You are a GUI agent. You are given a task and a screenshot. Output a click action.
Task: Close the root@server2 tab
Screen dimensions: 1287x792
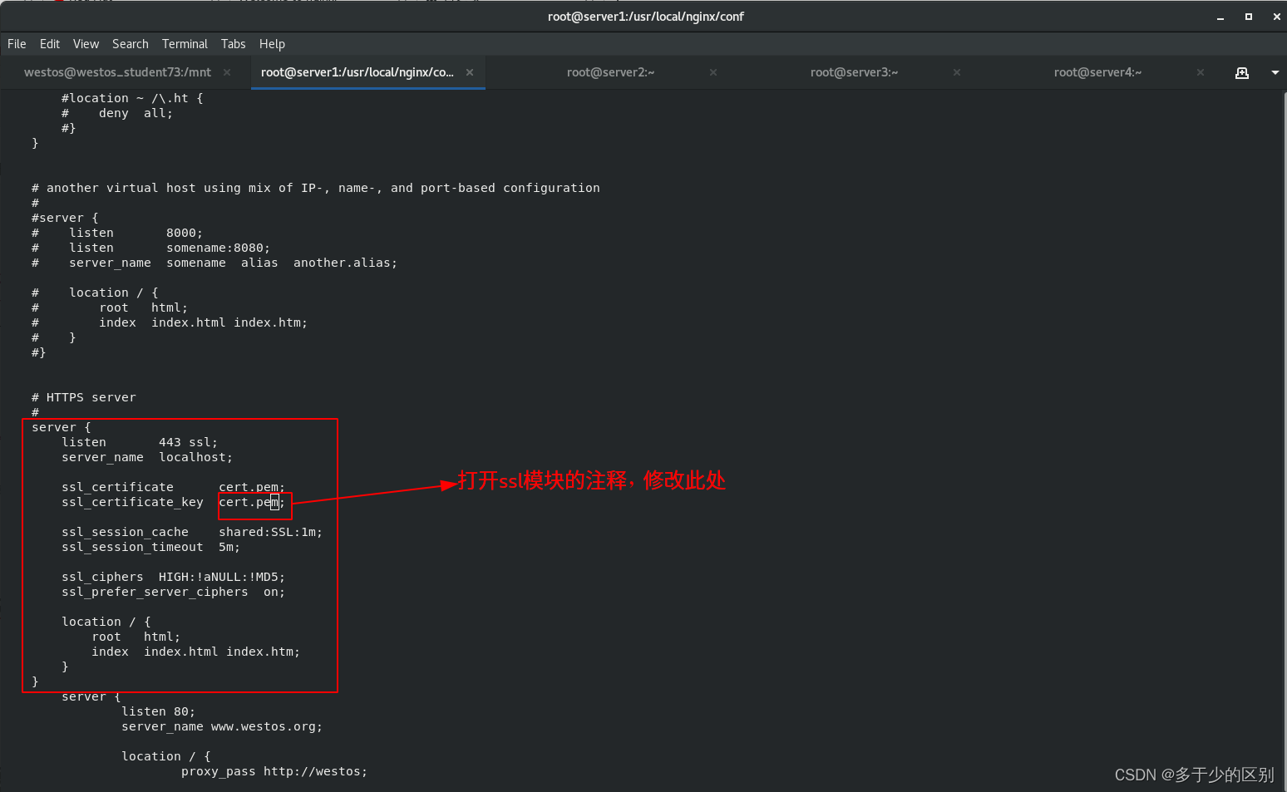[713, 72]
